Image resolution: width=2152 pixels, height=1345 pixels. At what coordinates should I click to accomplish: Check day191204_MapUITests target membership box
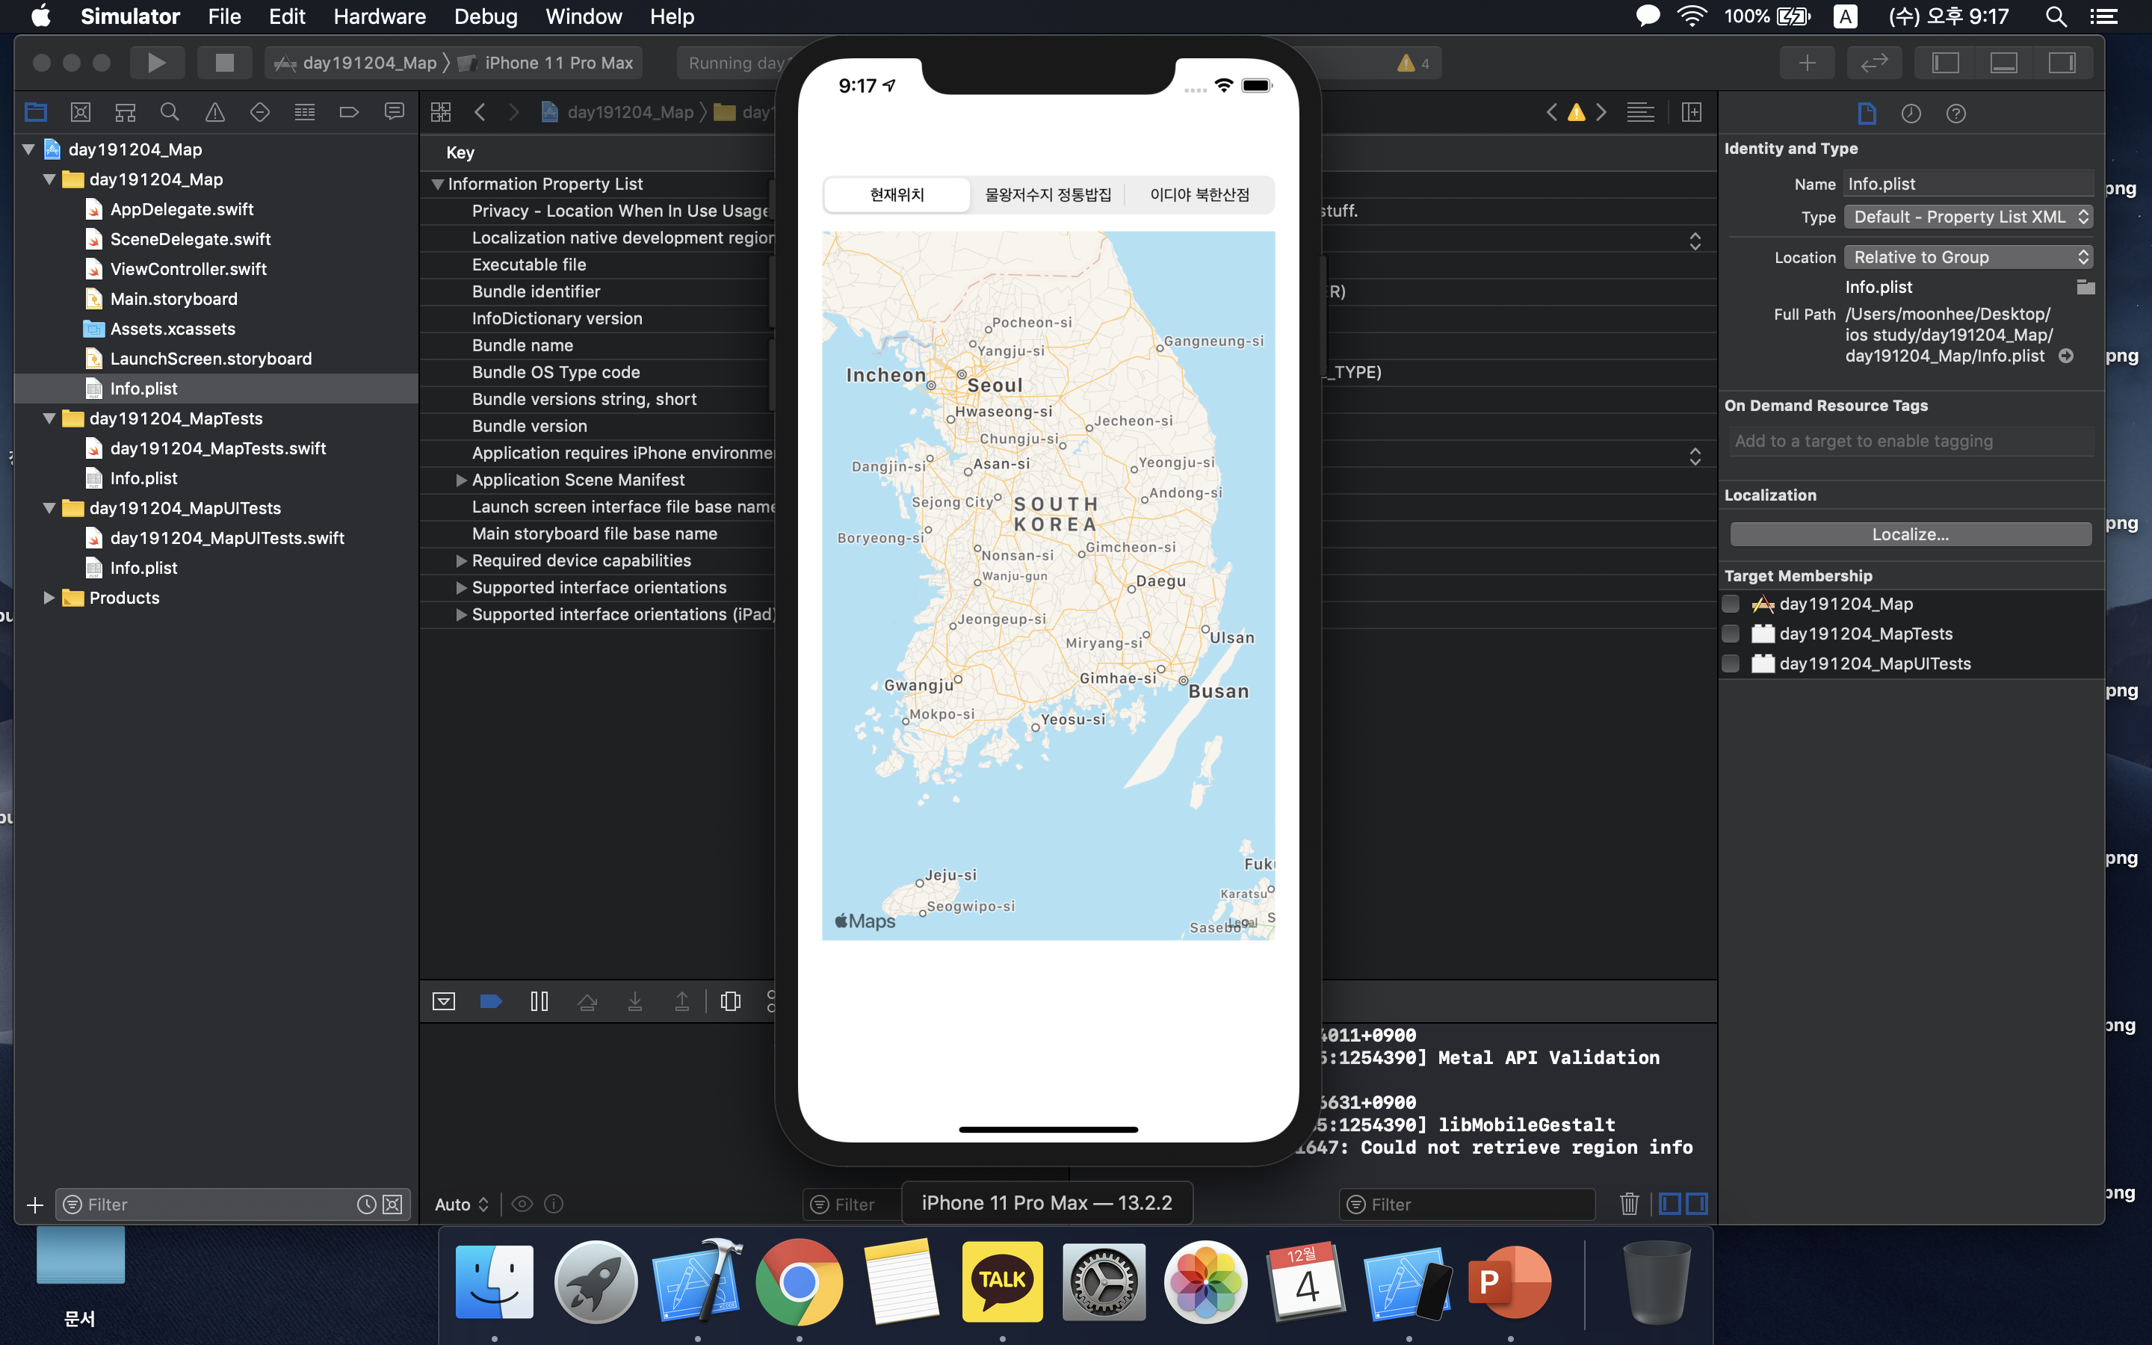coord(1731,664)
